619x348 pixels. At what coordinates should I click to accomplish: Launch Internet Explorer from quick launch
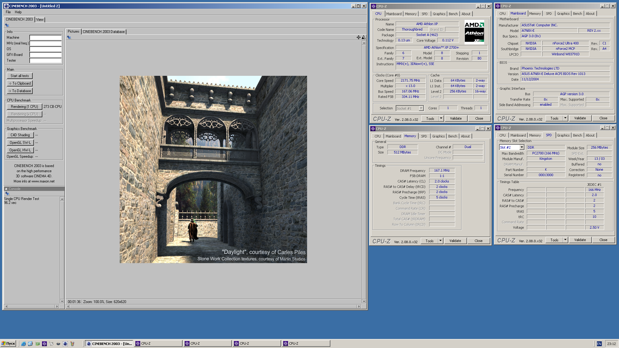pyautogui.click(x=23, y=344)
